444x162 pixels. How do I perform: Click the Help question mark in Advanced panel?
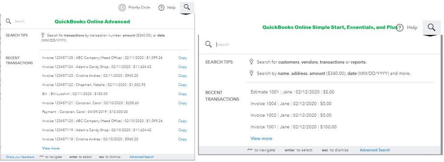pyautogui.click(x=161, y=8)
